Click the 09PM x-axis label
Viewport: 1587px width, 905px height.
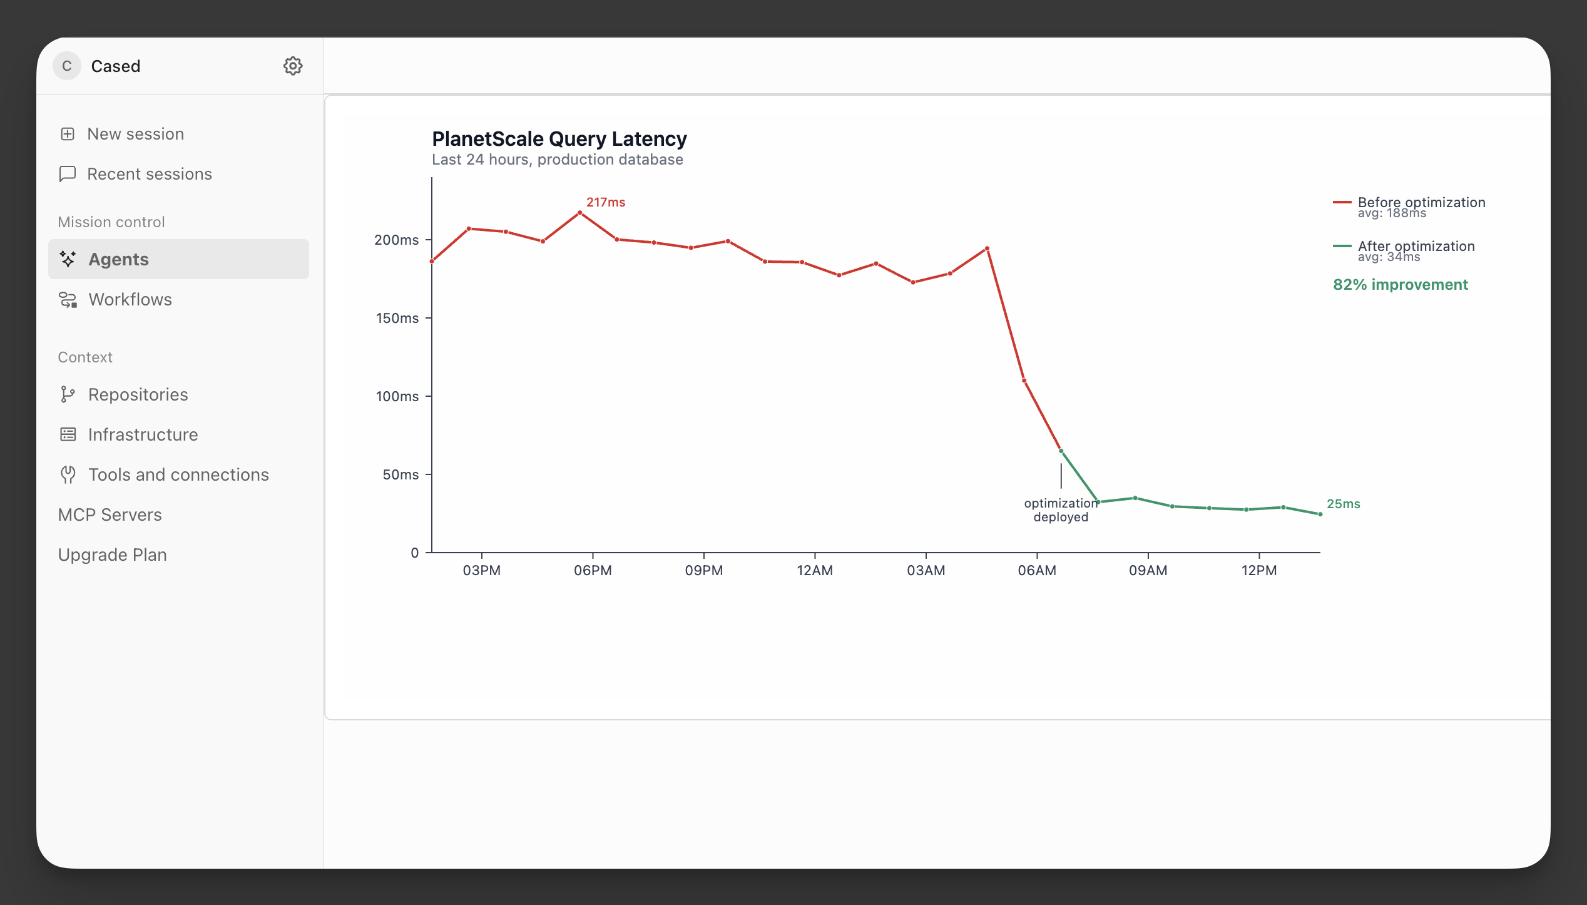pyautogui.click(x=704, y=571)
